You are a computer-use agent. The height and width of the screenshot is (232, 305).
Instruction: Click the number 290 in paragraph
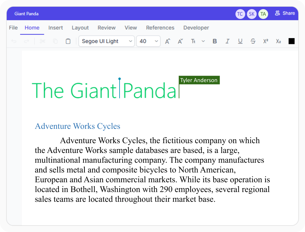point(166,189)
